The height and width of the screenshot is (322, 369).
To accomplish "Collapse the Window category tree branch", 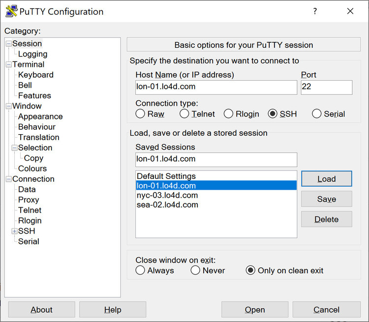I will tap(8, 106).
